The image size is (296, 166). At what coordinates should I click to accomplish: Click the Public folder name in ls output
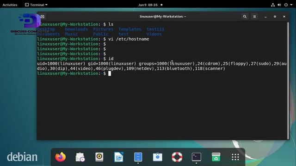point(101,34)
